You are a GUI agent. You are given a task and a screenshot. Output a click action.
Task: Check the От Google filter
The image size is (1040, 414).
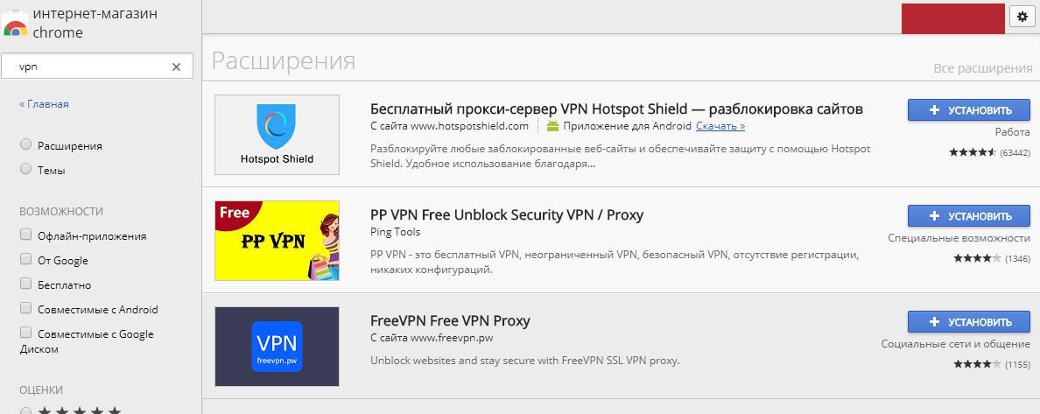click(26, 259)
